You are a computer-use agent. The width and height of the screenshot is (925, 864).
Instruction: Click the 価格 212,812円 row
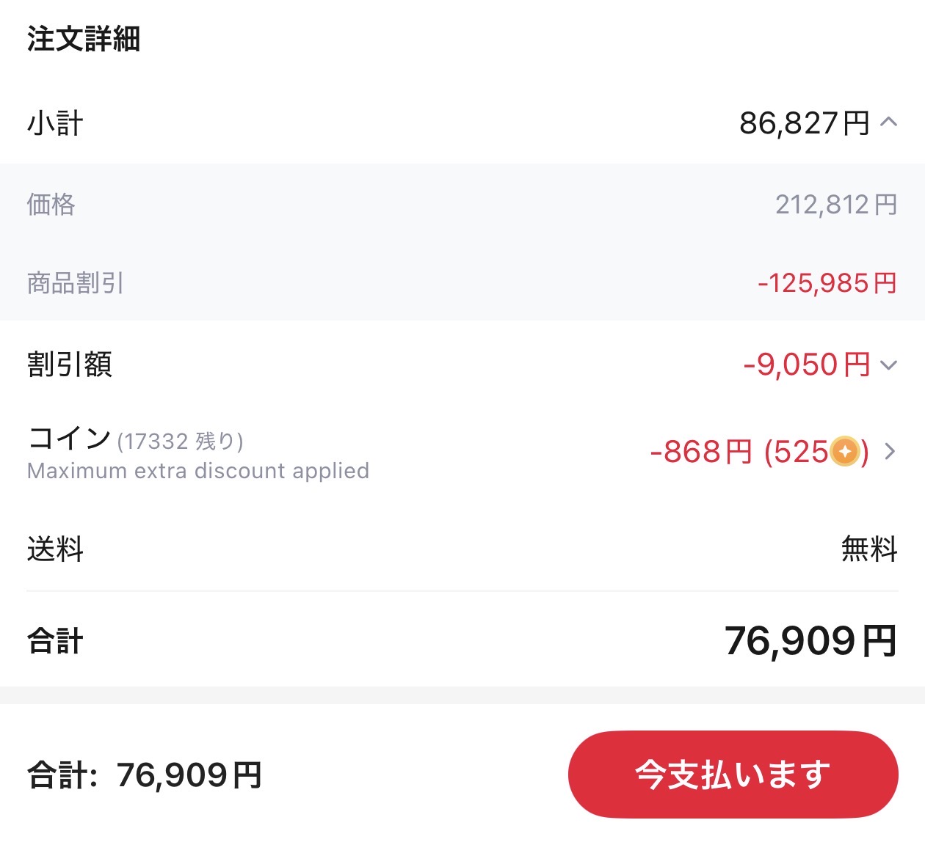point(462,204)
